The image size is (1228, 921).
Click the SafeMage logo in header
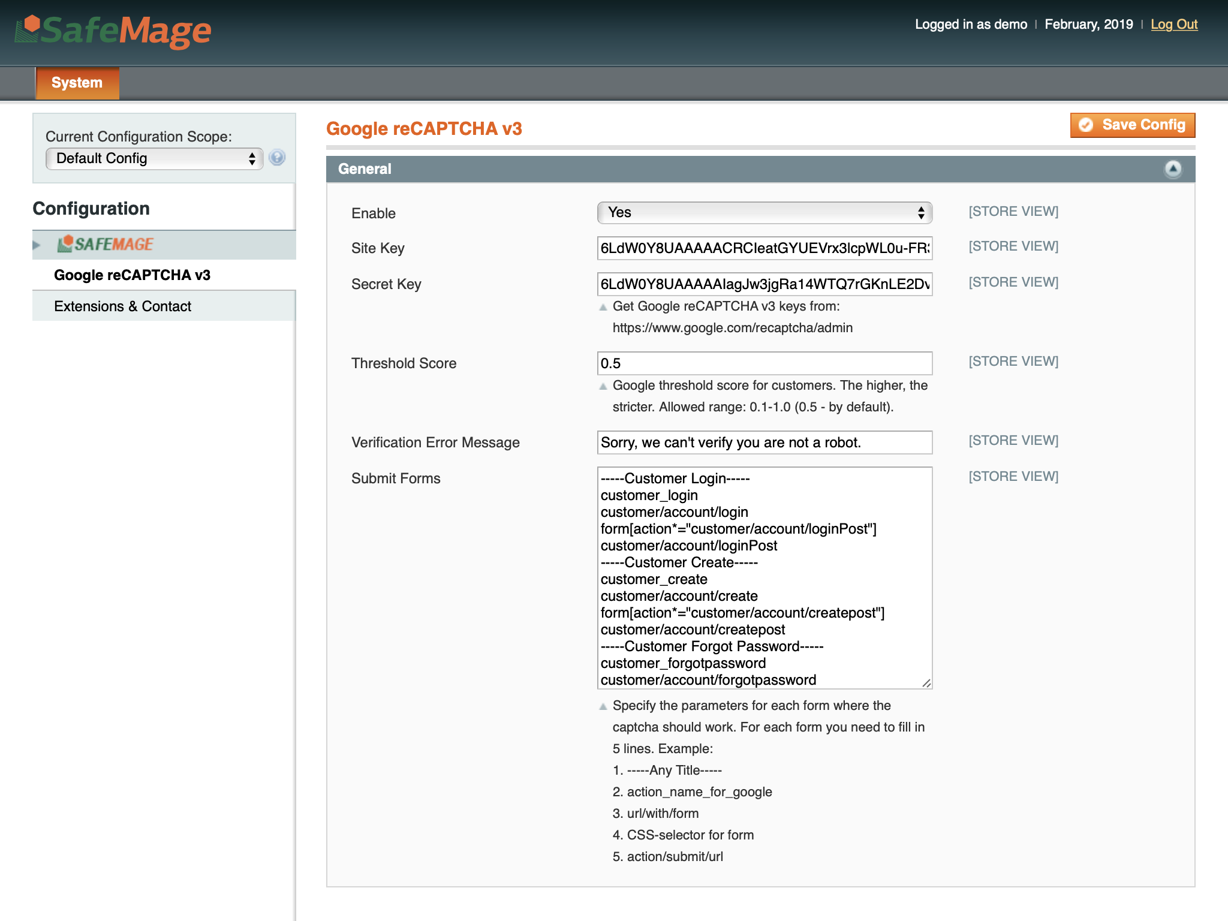[113, 31]
